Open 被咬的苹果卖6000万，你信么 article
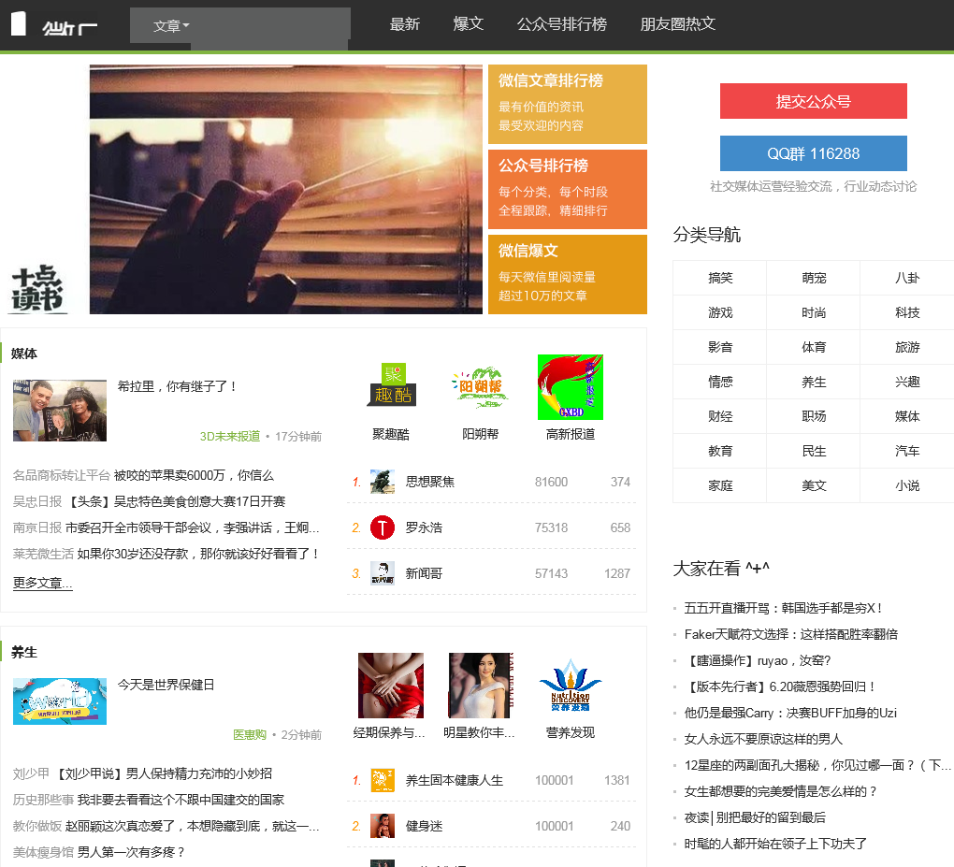The height and width of the screenshot is (867, 954). [194, 475]
